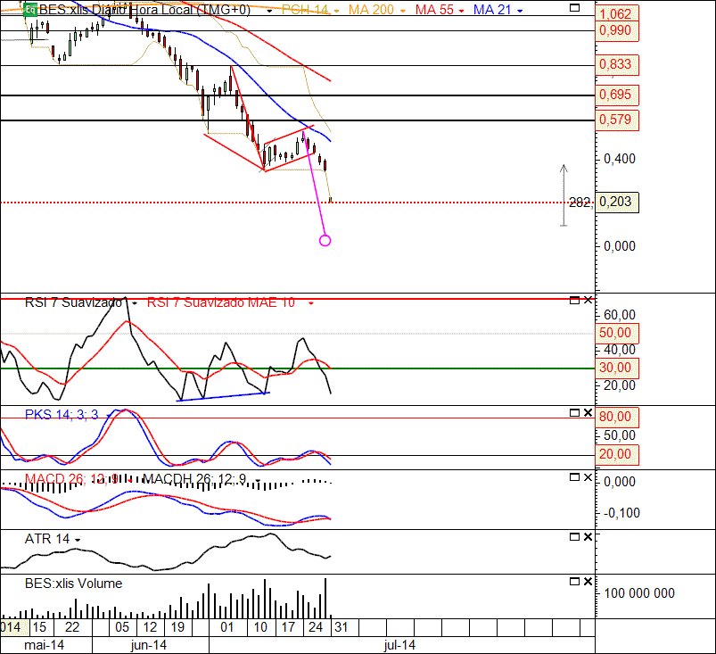Click the PKS 80,00 level label
Image resolution: width=716 pixels, height=654 pixels.
616,417
